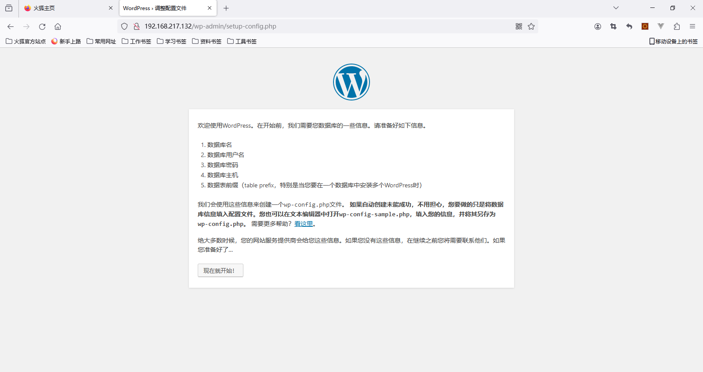Click the 数据库名 list item
703x372 pixels.
click(x=220, y=145)
